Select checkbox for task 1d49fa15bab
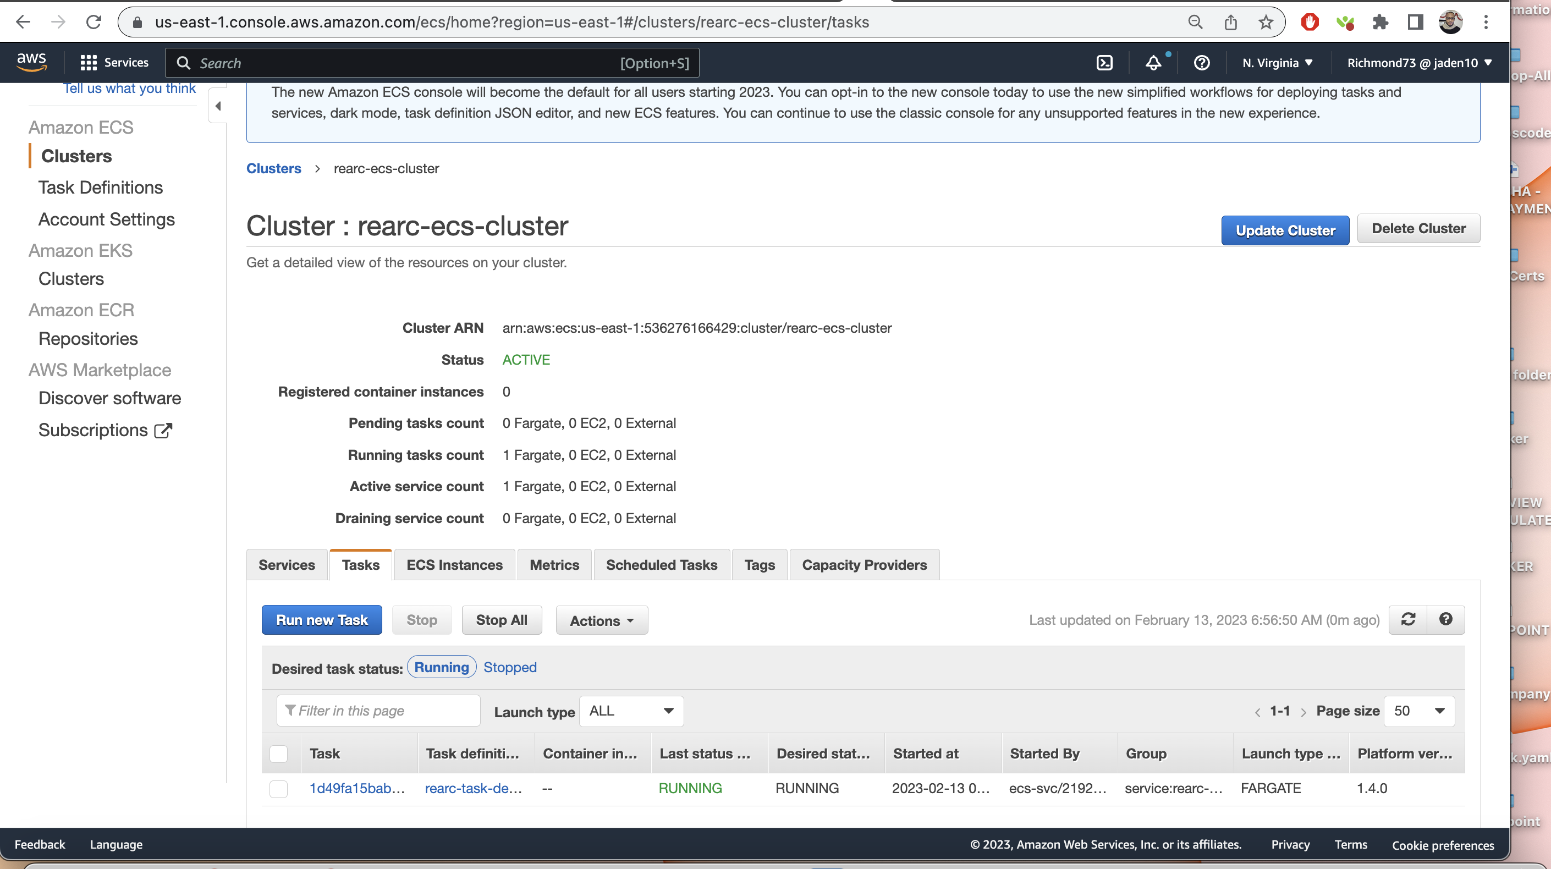The width and height of the screenshot is (1551, 869). (278, 788)
